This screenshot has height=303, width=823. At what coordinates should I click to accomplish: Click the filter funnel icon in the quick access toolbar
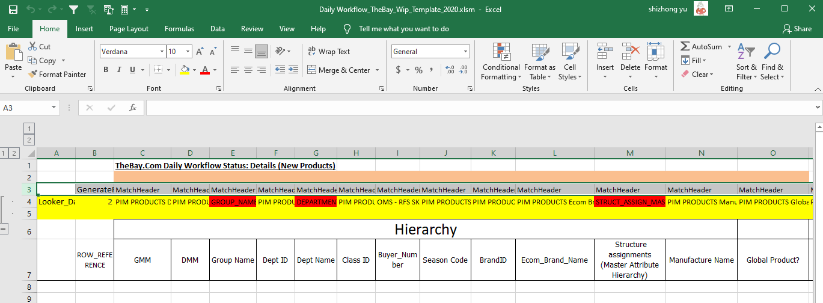(73, 10)
